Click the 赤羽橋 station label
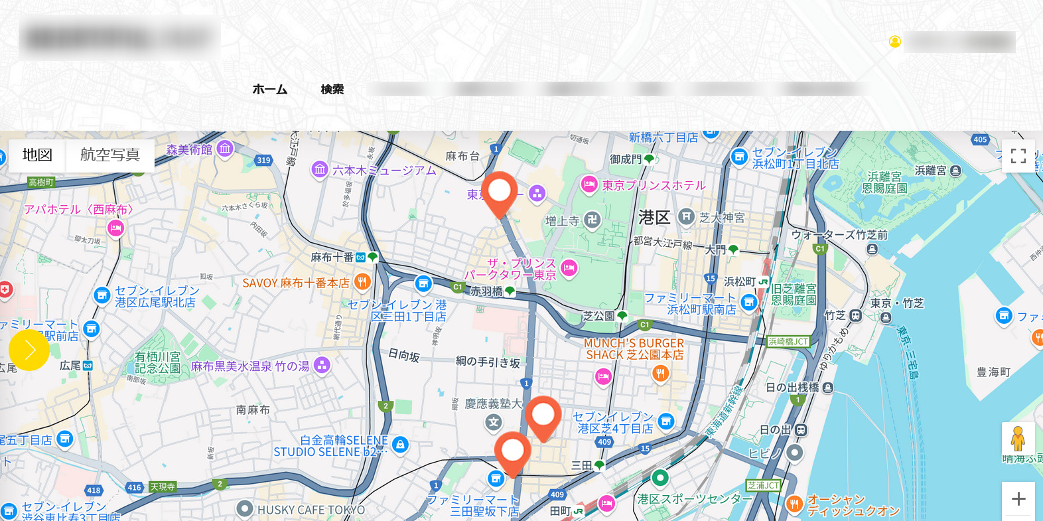 click(486, 291)
